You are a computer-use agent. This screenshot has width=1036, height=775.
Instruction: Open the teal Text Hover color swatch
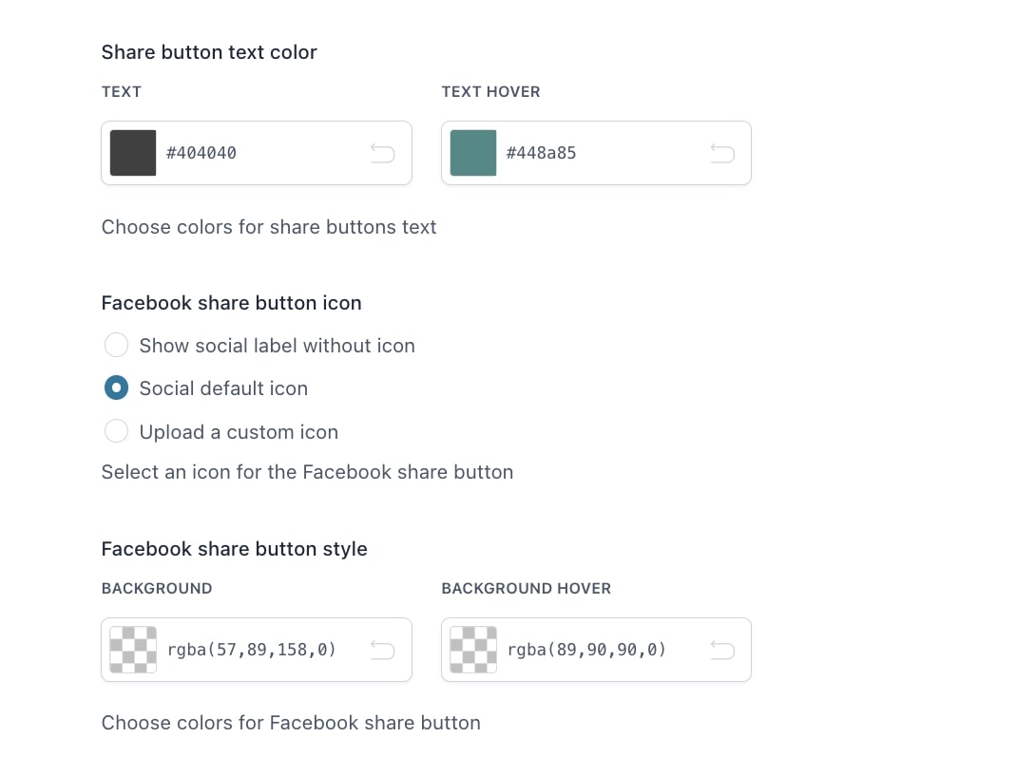click(x=473, y=153)
